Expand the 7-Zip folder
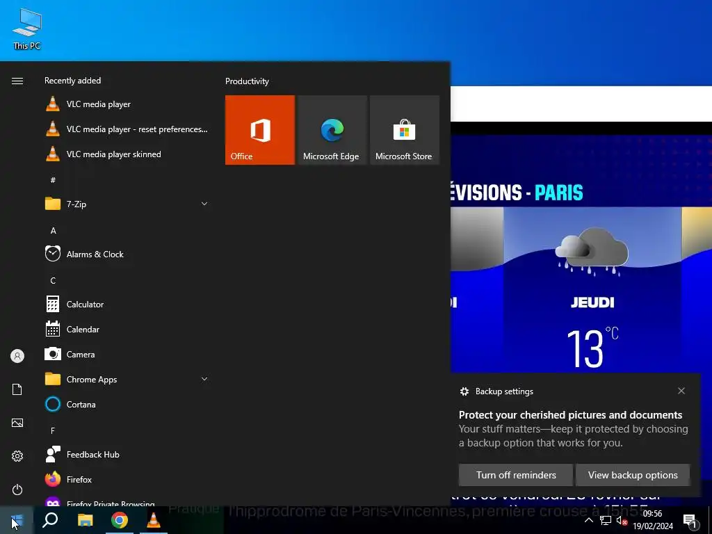Viewport: 712px width, 534px height. pos(127,204)
